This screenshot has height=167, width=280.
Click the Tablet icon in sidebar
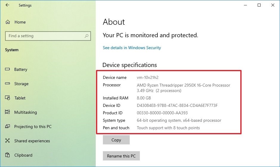pyautogui.click(x=8, y=98)
